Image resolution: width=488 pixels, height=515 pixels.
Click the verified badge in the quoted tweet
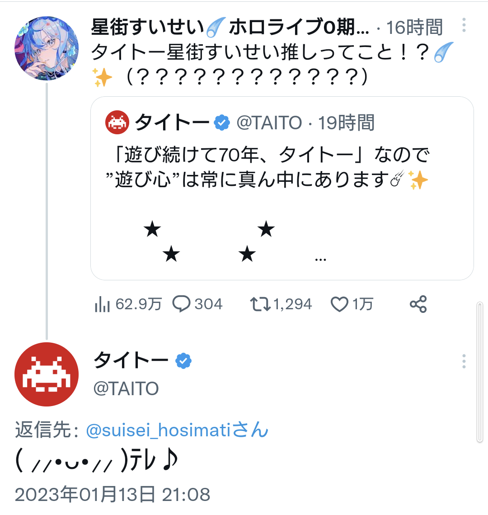[222, 123]
